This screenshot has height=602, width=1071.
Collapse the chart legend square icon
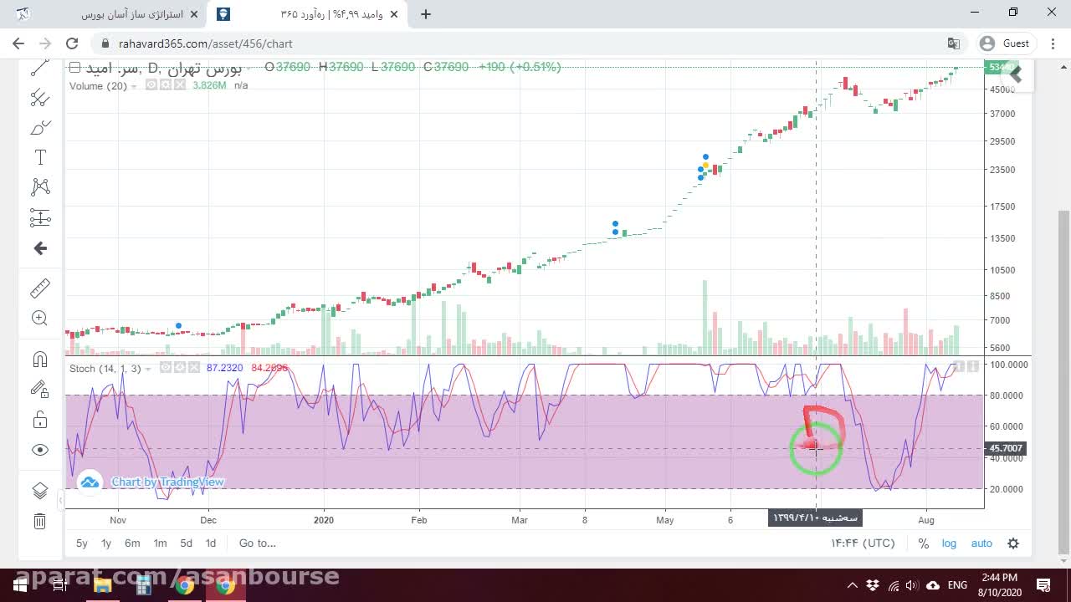coord(74,68)
